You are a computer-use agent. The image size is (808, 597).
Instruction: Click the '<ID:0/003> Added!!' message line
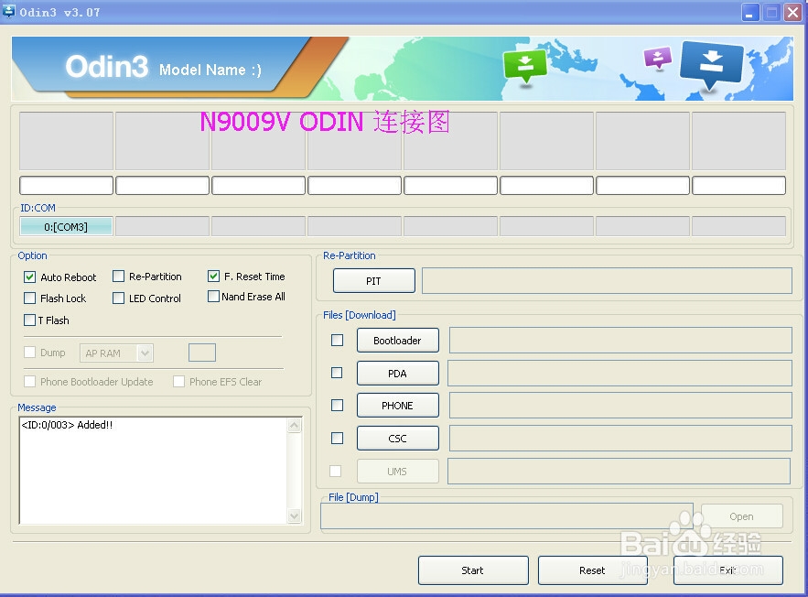67,425
